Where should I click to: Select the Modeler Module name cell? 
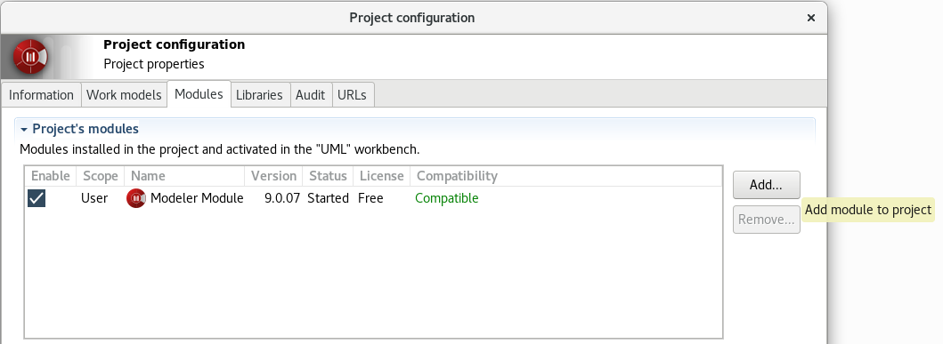pos(197,198)
